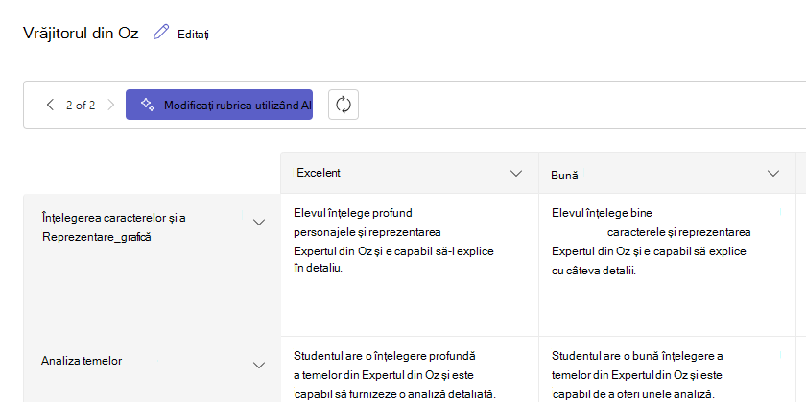
Task: Click the pencil edit icon beside the title
Action: click(x=161, y=33)
